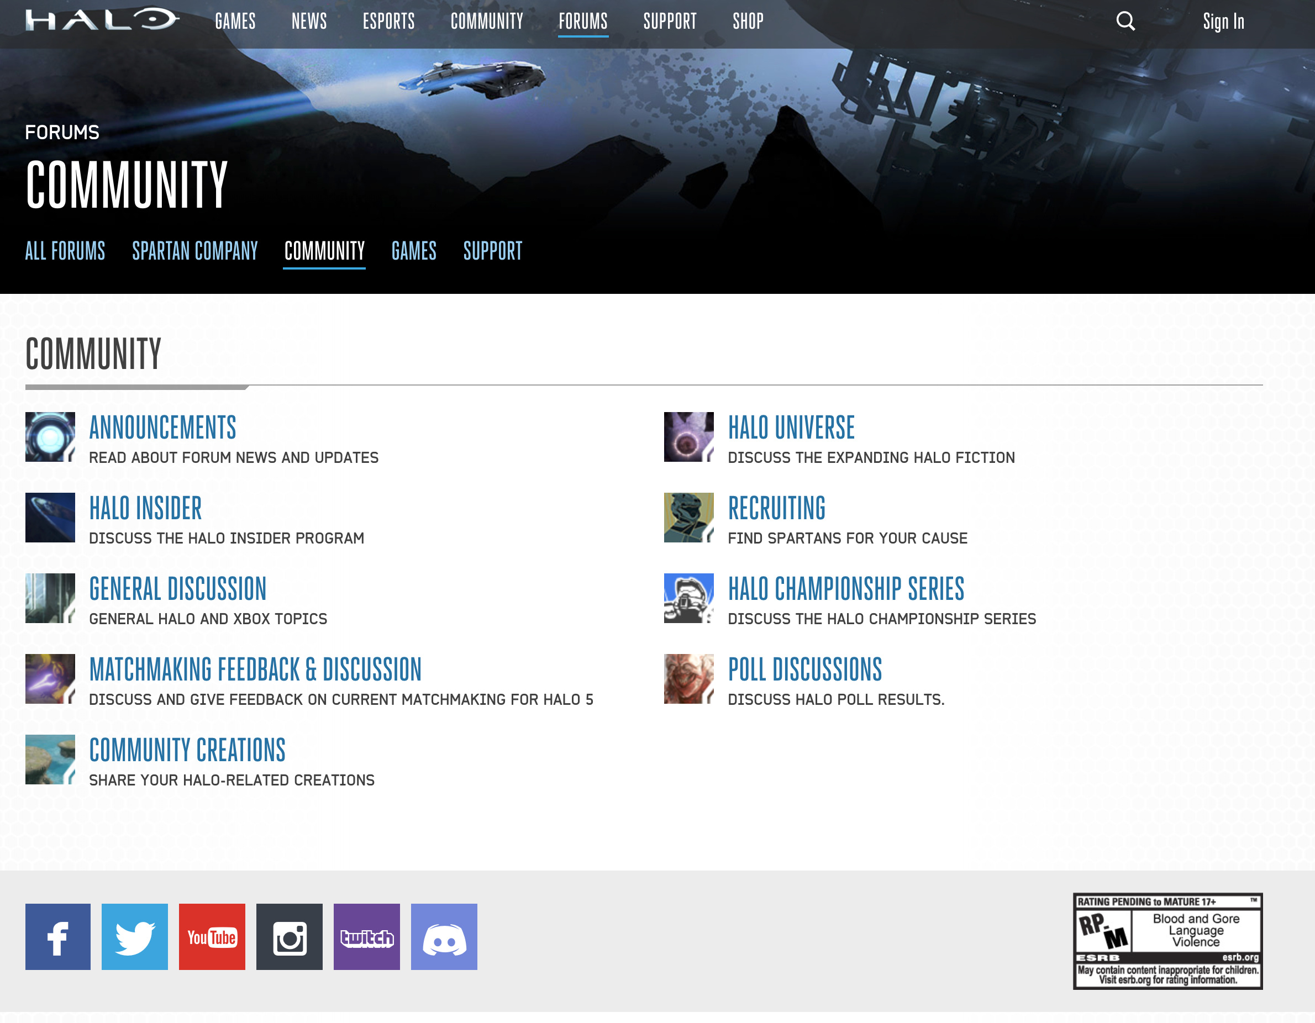Open Shop in the top navigation
The height and width of the screenshot is (1023, 1315).
748,22
